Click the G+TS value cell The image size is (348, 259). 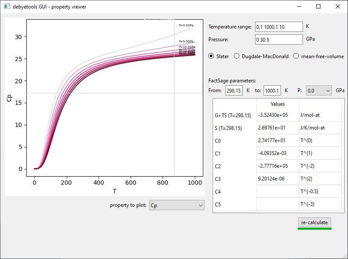tap(278, 115)
